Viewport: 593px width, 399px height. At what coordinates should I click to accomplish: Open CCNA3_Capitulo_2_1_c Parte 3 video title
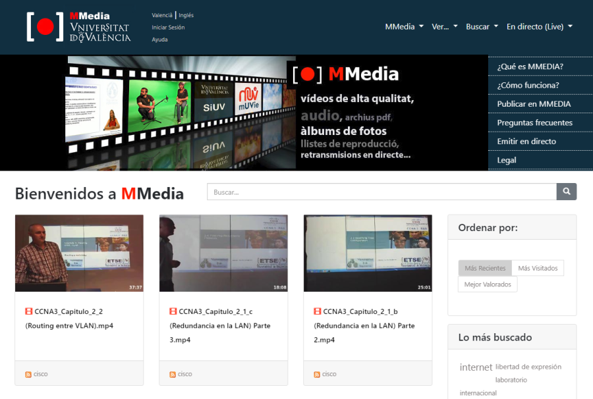[219, 326]
